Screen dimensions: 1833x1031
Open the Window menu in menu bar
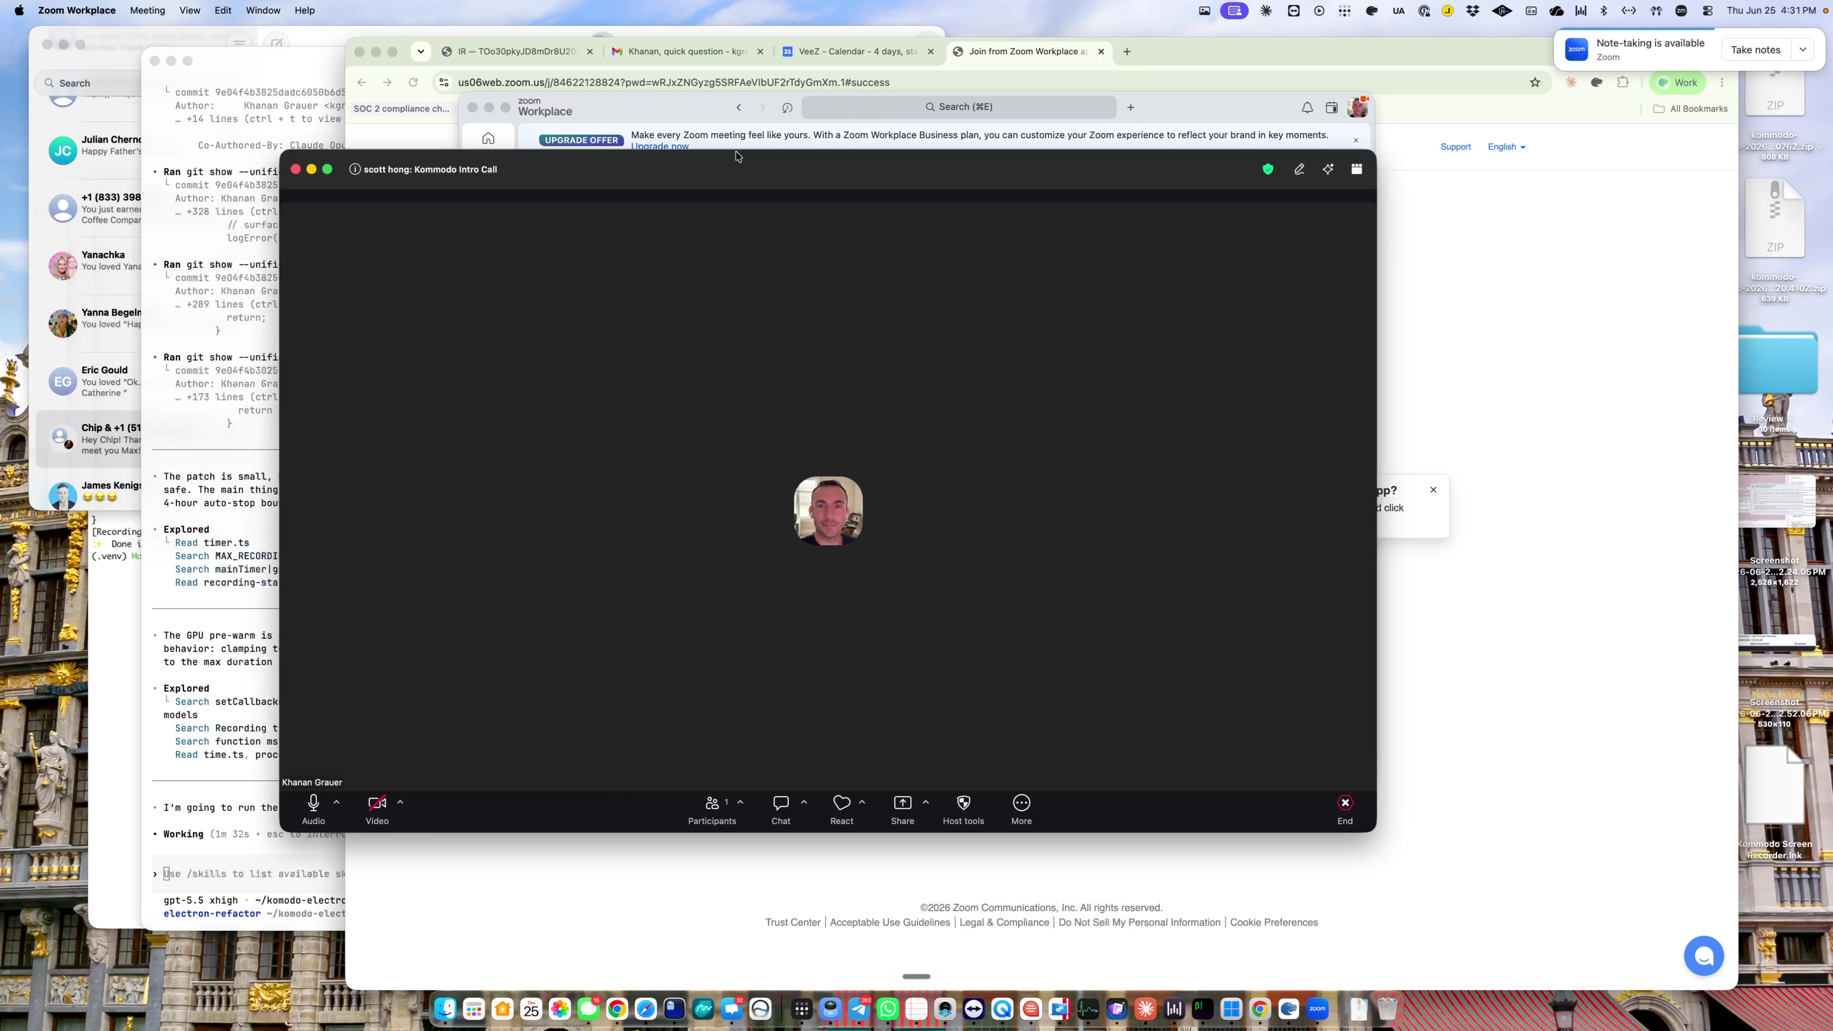pyautogui.click(x=263, y=11)
